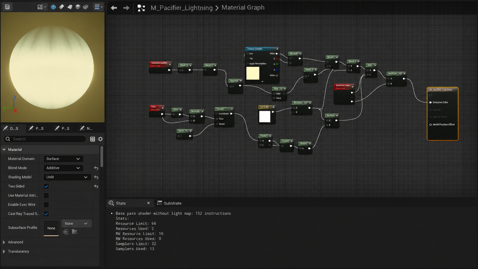Image resolution: width=478 pixels, height=269 pixels.
Task: Select the Step node header
Action: 279,89
